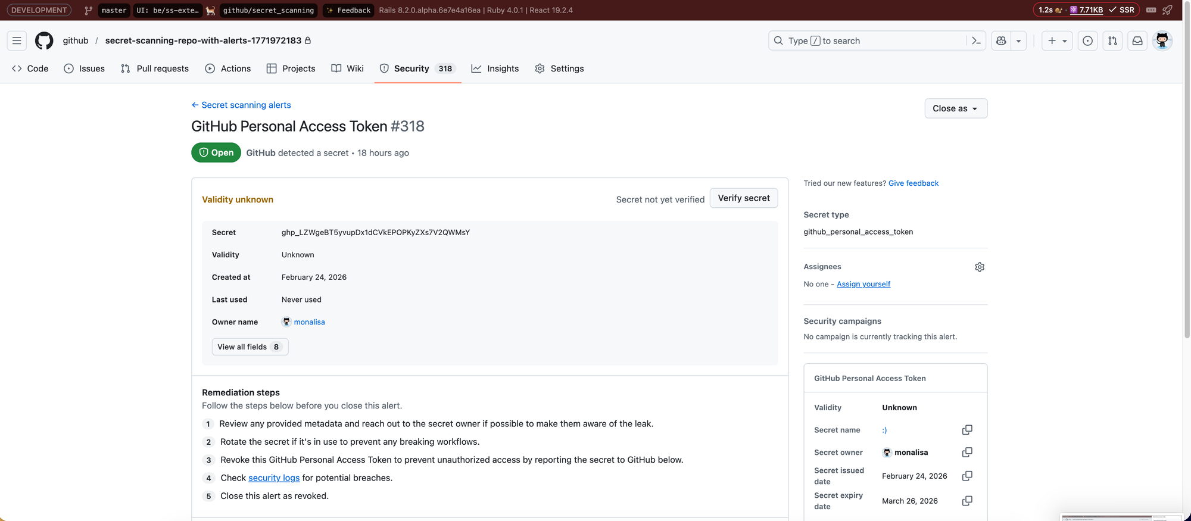This screenshot has width=1191, height=521.
Task: Click the February 24, 2026 Created at value
Action: coord(314,277)
